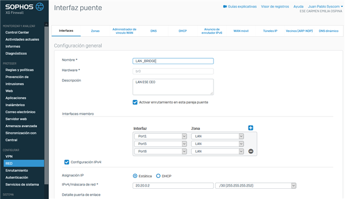Switch to the Interfaces tab
This screenshot has width=345, height=199.
point(66,31)
